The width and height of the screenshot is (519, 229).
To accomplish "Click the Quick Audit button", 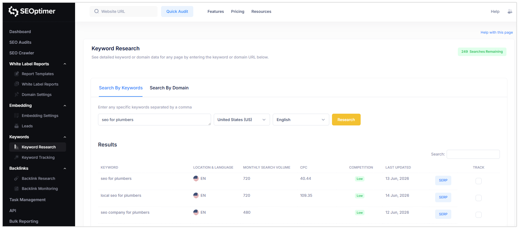I will [x=177, y=11].
